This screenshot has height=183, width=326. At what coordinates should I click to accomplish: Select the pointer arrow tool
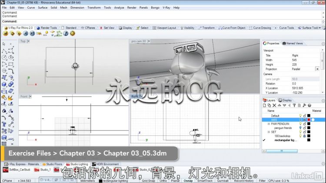tap(4, 44)
